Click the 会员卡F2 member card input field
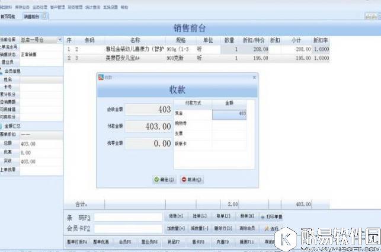The image size is (381, 252). (128, 229)
